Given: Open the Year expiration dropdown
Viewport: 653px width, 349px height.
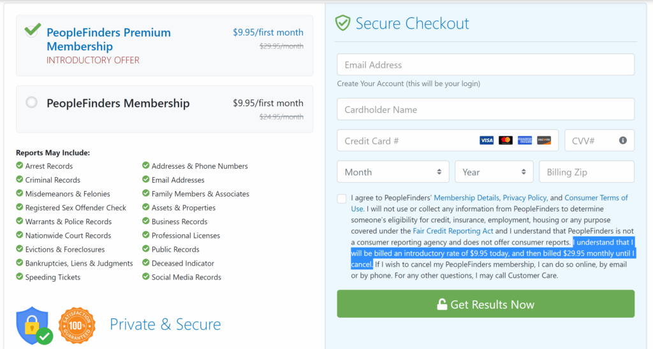Looking at the screenshot, I should (494, 172).
